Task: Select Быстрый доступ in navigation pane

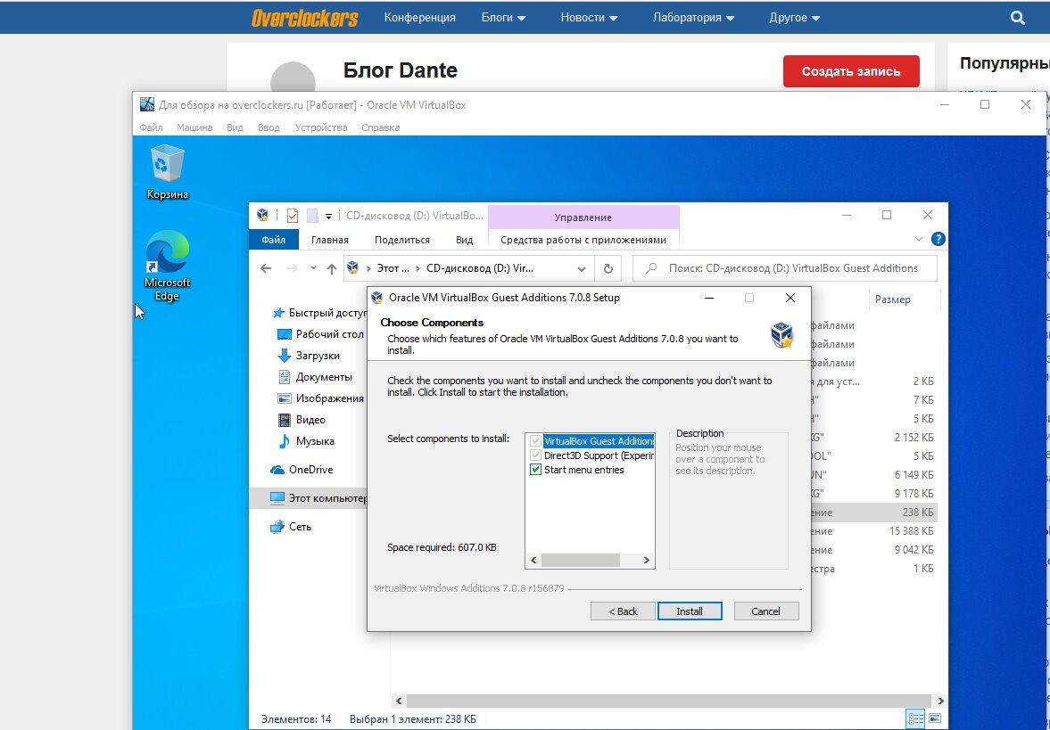Action: (321, 313)
